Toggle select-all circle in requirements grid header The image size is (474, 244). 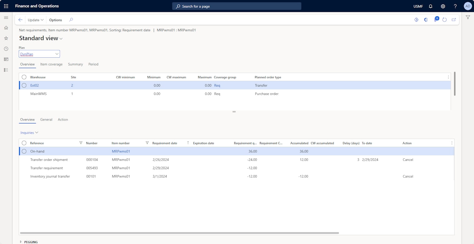24,143
